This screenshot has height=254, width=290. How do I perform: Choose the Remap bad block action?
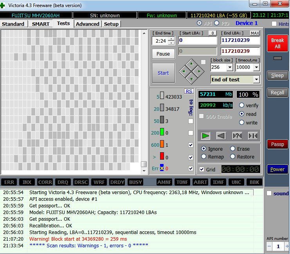204,157
